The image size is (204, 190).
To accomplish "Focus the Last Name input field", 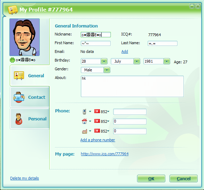I will tap(163, 43).
